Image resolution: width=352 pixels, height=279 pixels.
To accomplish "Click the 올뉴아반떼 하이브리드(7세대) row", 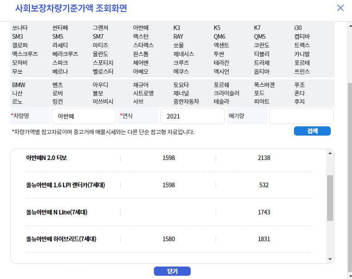I will [x=168, y=239].
